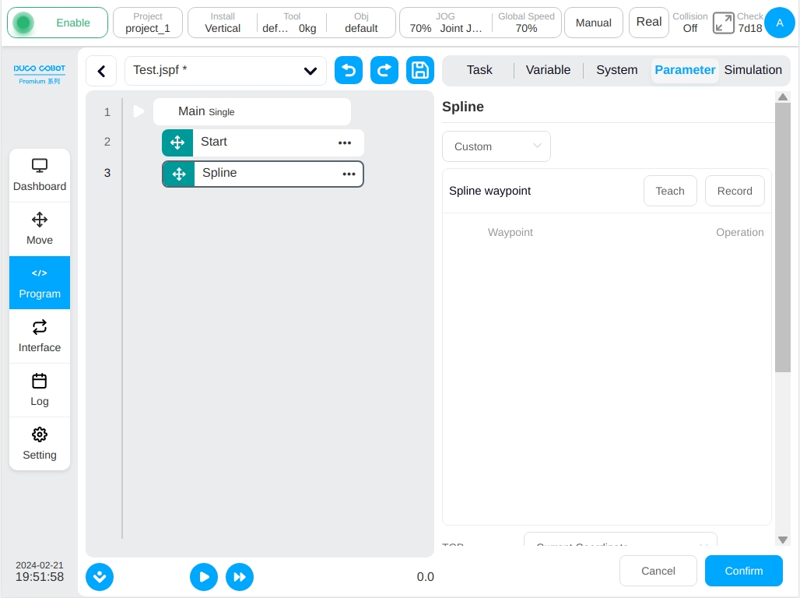This screenshot has height=598, width=800.
Task: Click line number 2
Action: point(107,142)
